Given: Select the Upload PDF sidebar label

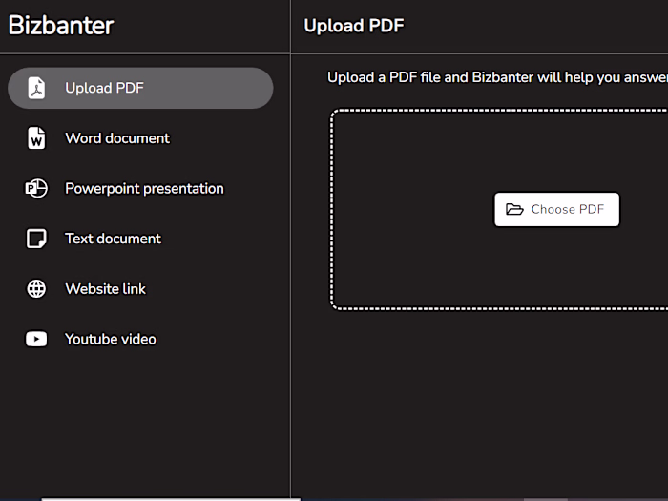Looking at the screenshot, I should click(x=104, y=89).
